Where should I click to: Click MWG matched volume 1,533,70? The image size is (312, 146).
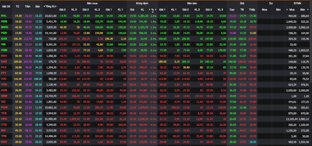pyautogui.click(x=143, y=27)
